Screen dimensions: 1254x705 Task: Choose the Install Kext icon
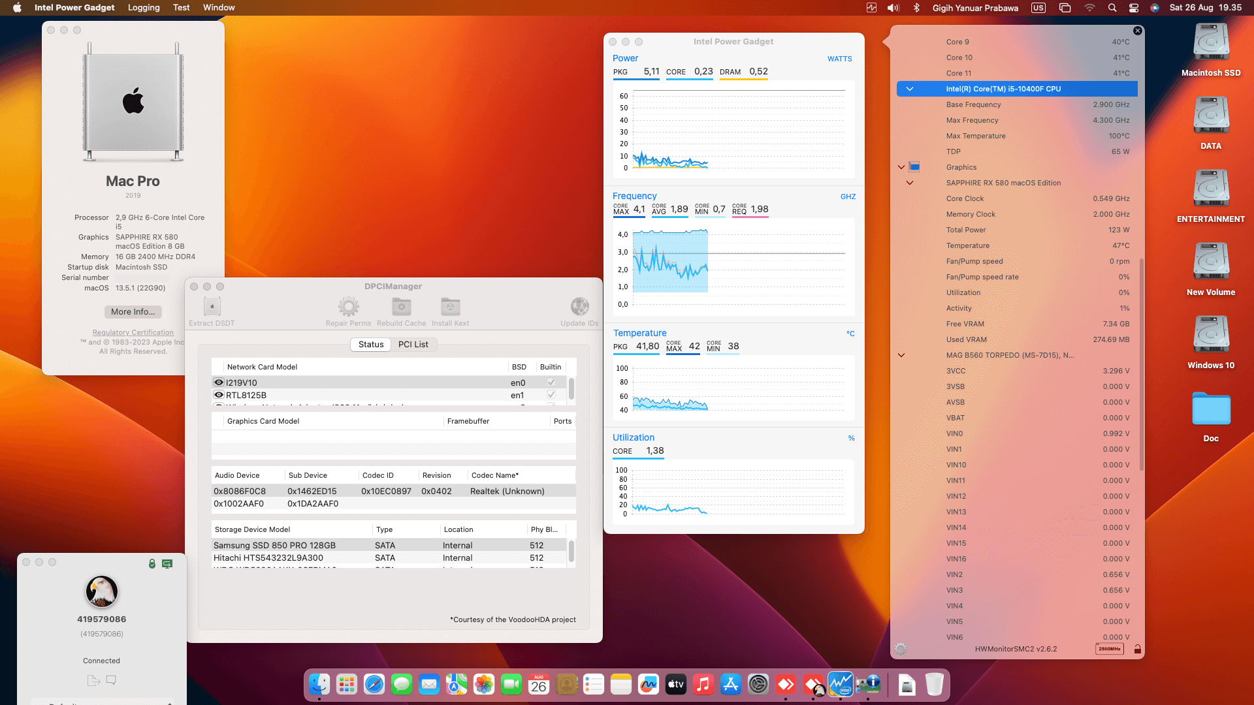450,305
